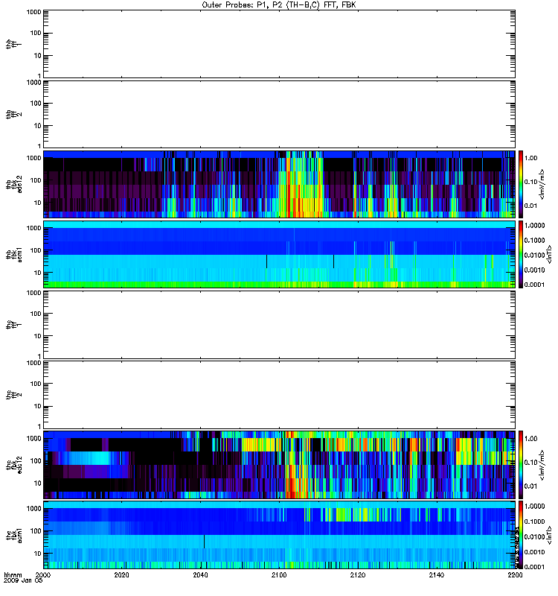Screen dimensions: 558x596
Task: Click the plot title 'Outer Probes: P1, P2 (TH-B,C) FFT, FBK'
Action: pyautogui.click(x=279, y=5)
